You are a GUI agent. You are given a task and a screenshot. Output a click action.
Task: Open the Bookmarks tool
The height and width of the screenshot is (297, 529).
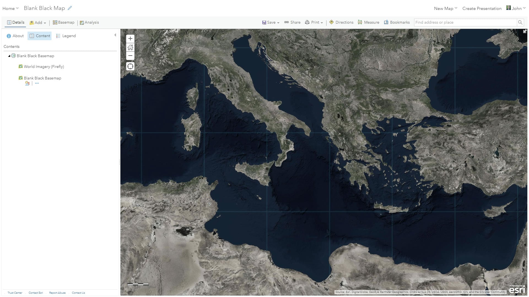point(397,22)
